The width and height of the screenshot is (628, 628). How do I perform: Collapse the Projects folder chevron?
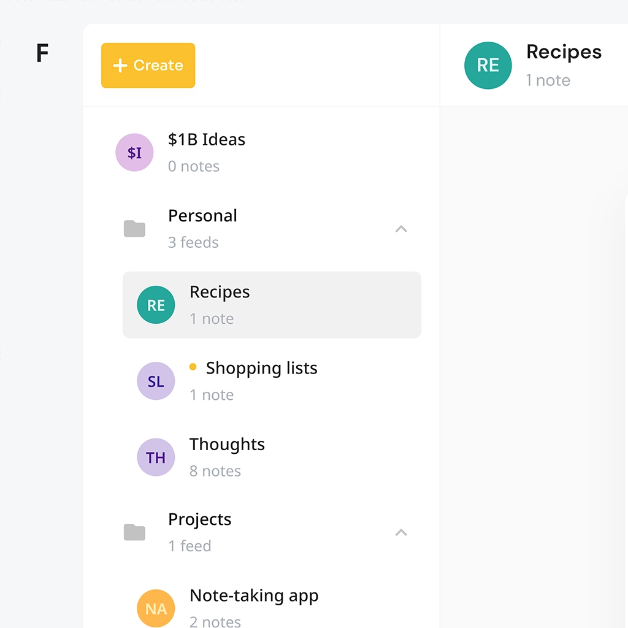point(401,532)
